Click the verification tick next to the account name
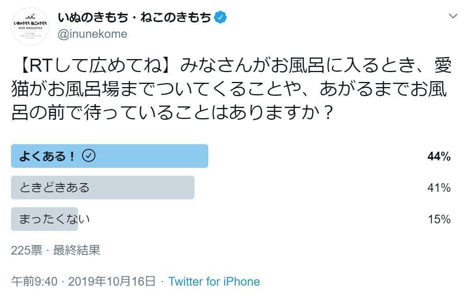This screenshot has width=469, height=299. click(220, 17)
